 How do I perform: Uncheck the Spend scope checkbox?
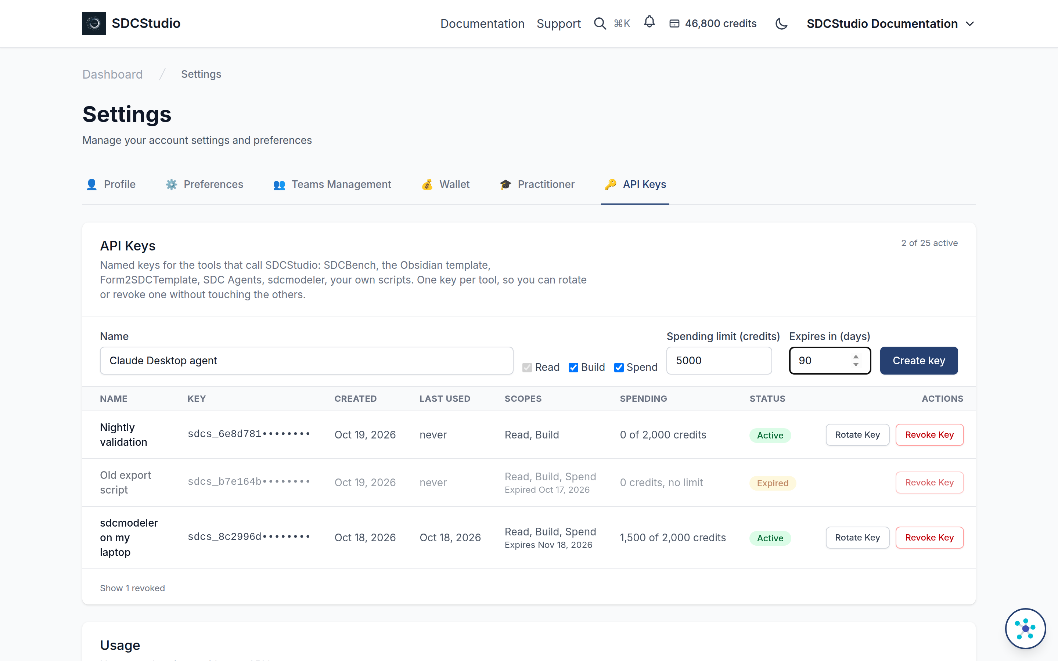point(619,368)
